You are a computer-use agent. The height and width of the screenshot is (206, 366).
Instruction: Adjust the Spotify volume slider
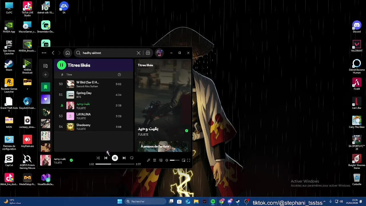[174, 161]
